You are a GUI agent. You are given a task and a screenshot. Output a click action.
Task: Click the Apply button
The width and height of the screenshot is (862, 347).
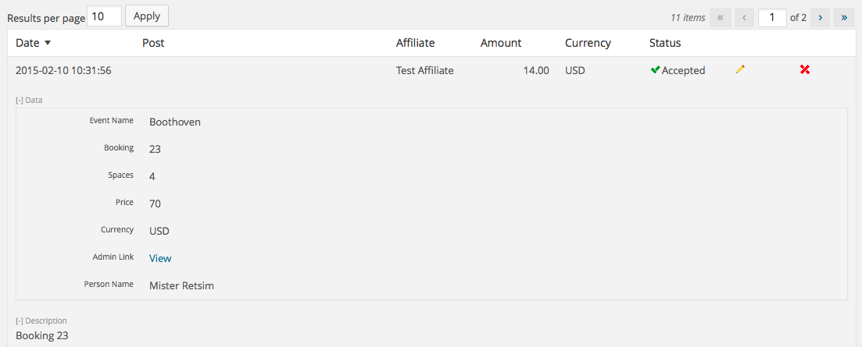click(147, 16)
